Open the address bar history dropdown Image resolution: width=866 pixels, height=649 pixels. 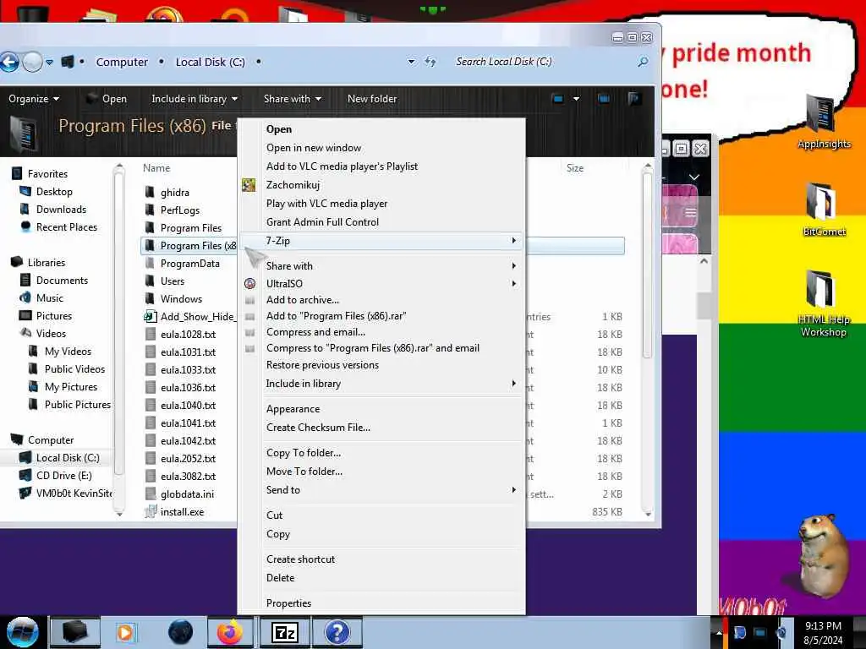[x=411, y=62]
